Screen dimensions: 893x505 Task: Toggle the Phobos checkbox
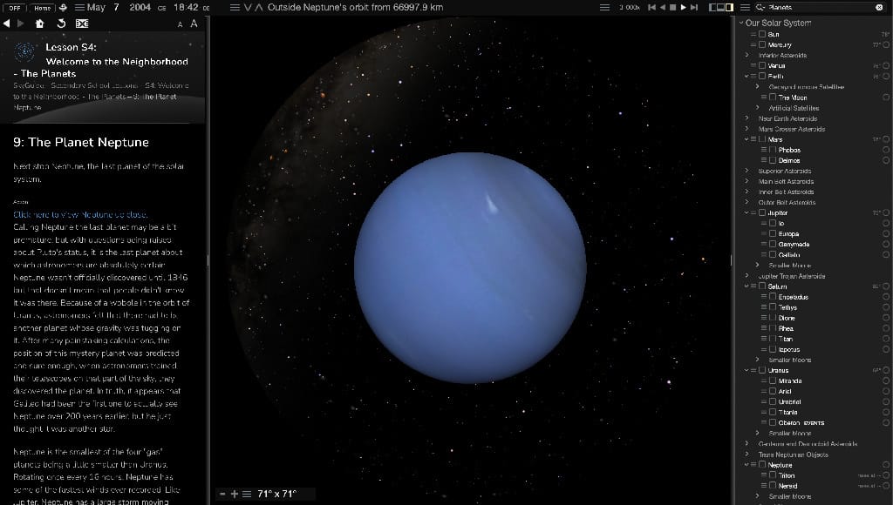773,150
